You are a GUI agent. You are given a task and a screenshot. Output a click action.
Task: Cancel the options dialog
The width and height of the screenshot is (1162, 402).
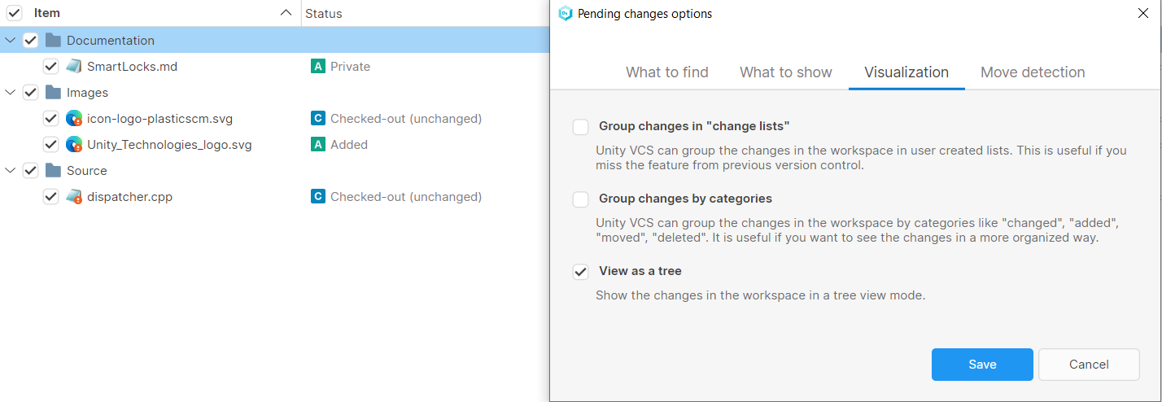click(1089, 365)
